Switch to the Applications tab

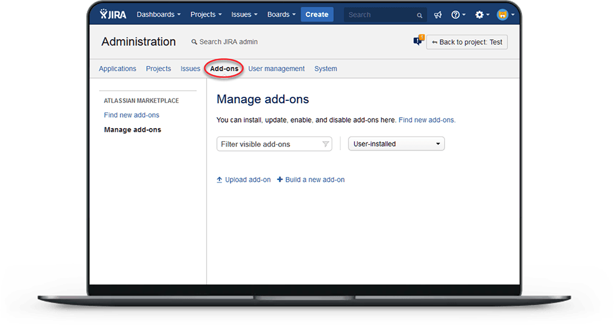(117, 69)
